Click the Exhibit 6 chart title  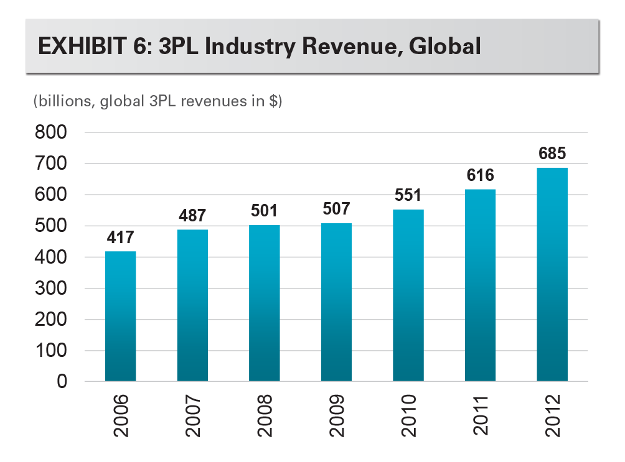259,47
